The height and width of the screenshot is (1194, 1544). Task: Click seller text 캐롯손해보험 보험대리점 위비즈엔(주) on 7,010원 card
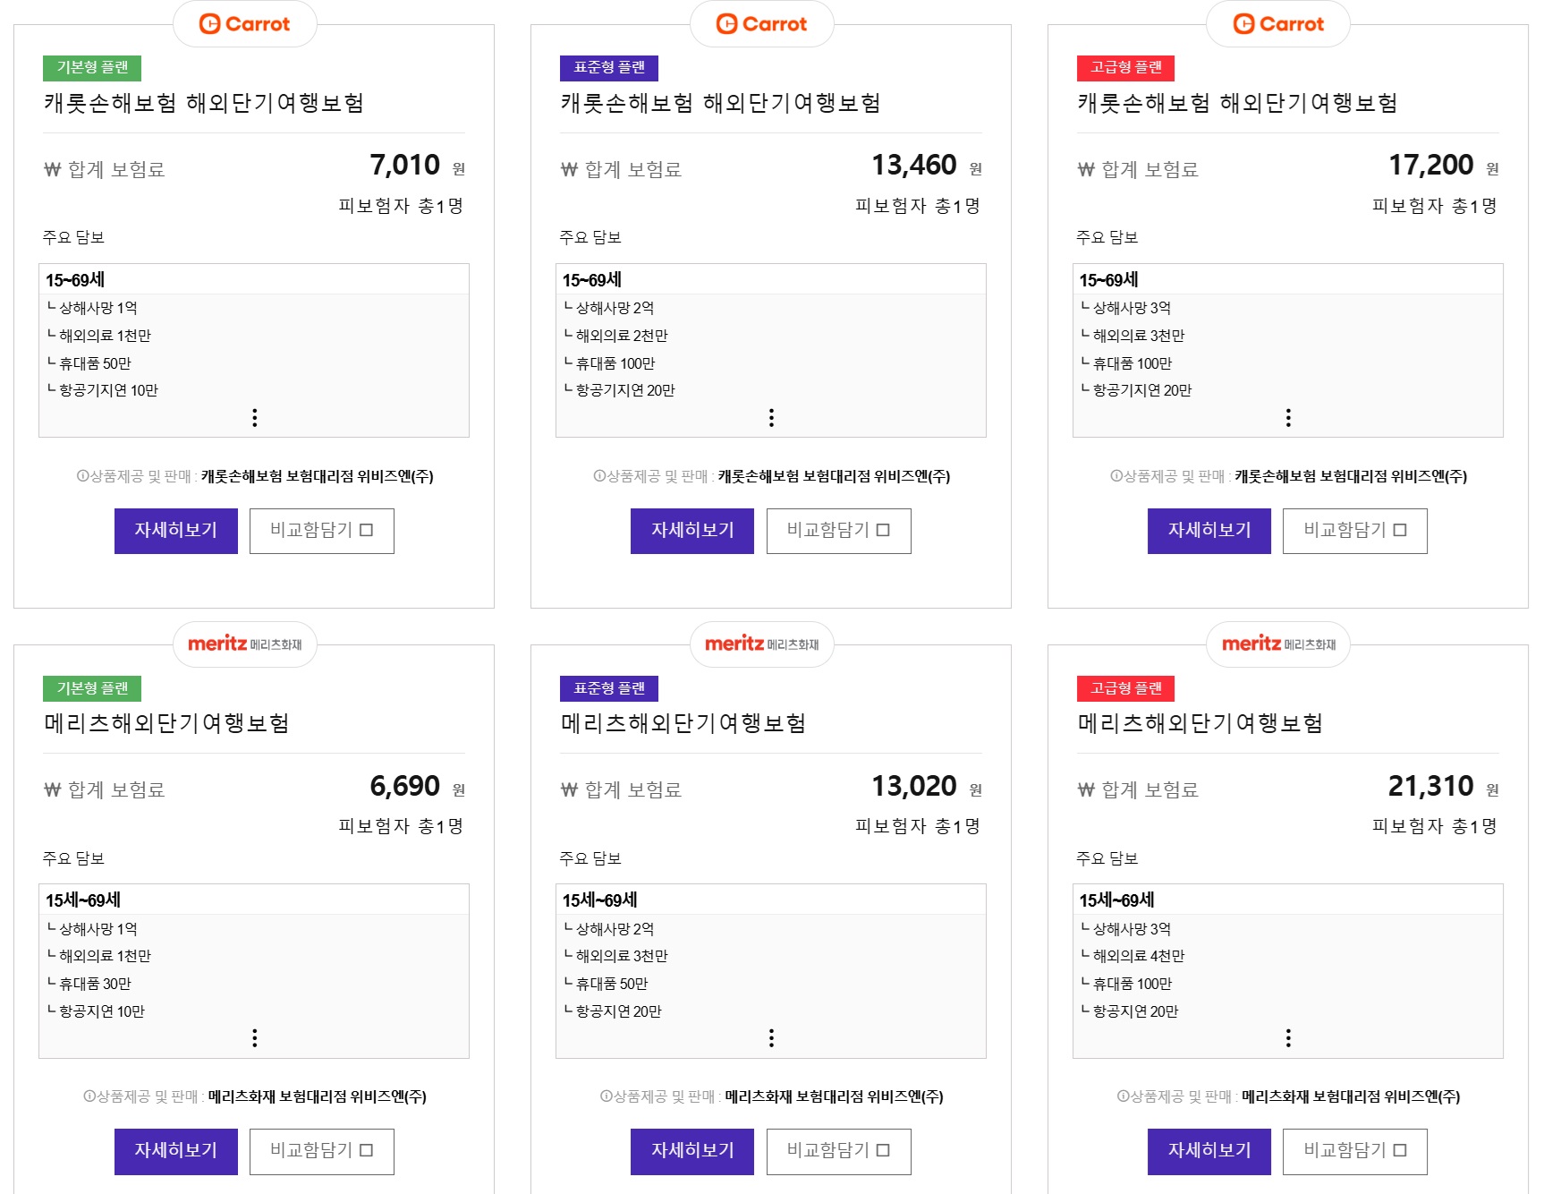(318, 476)
